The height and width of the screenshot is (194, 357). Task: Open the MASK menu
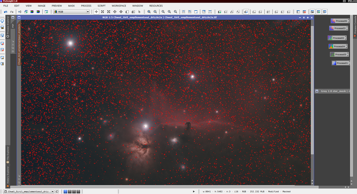[71, 6]
